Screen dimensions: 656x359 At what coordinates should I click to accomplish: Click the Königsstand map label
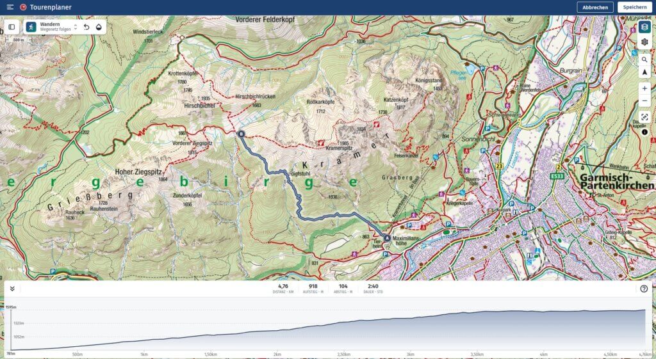429,80
